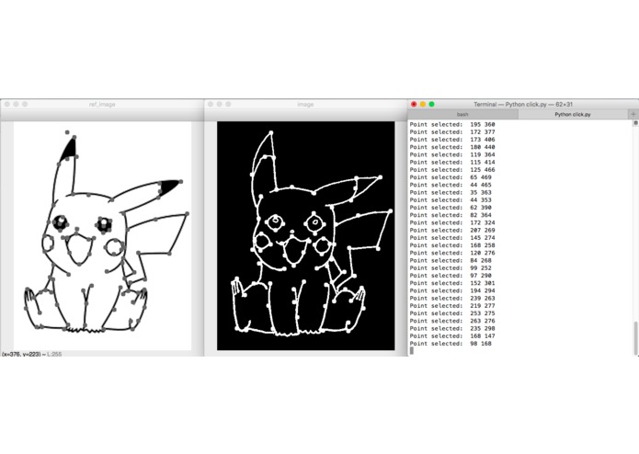Click the Terminal cursor below the last line
This screenshot has height=454, width=639.
tap(412, 351)
